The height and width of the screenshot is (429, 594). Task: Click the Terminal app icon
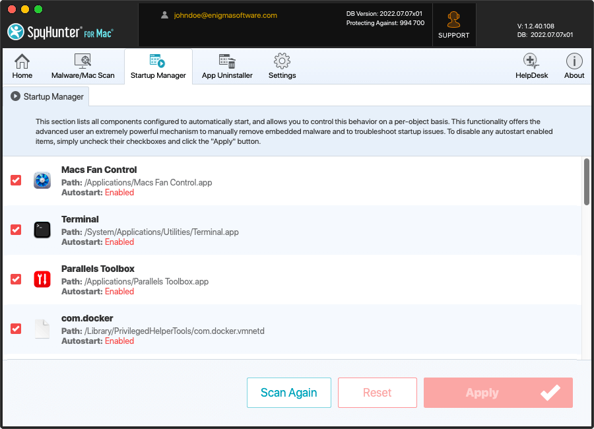tap(42, 230)
